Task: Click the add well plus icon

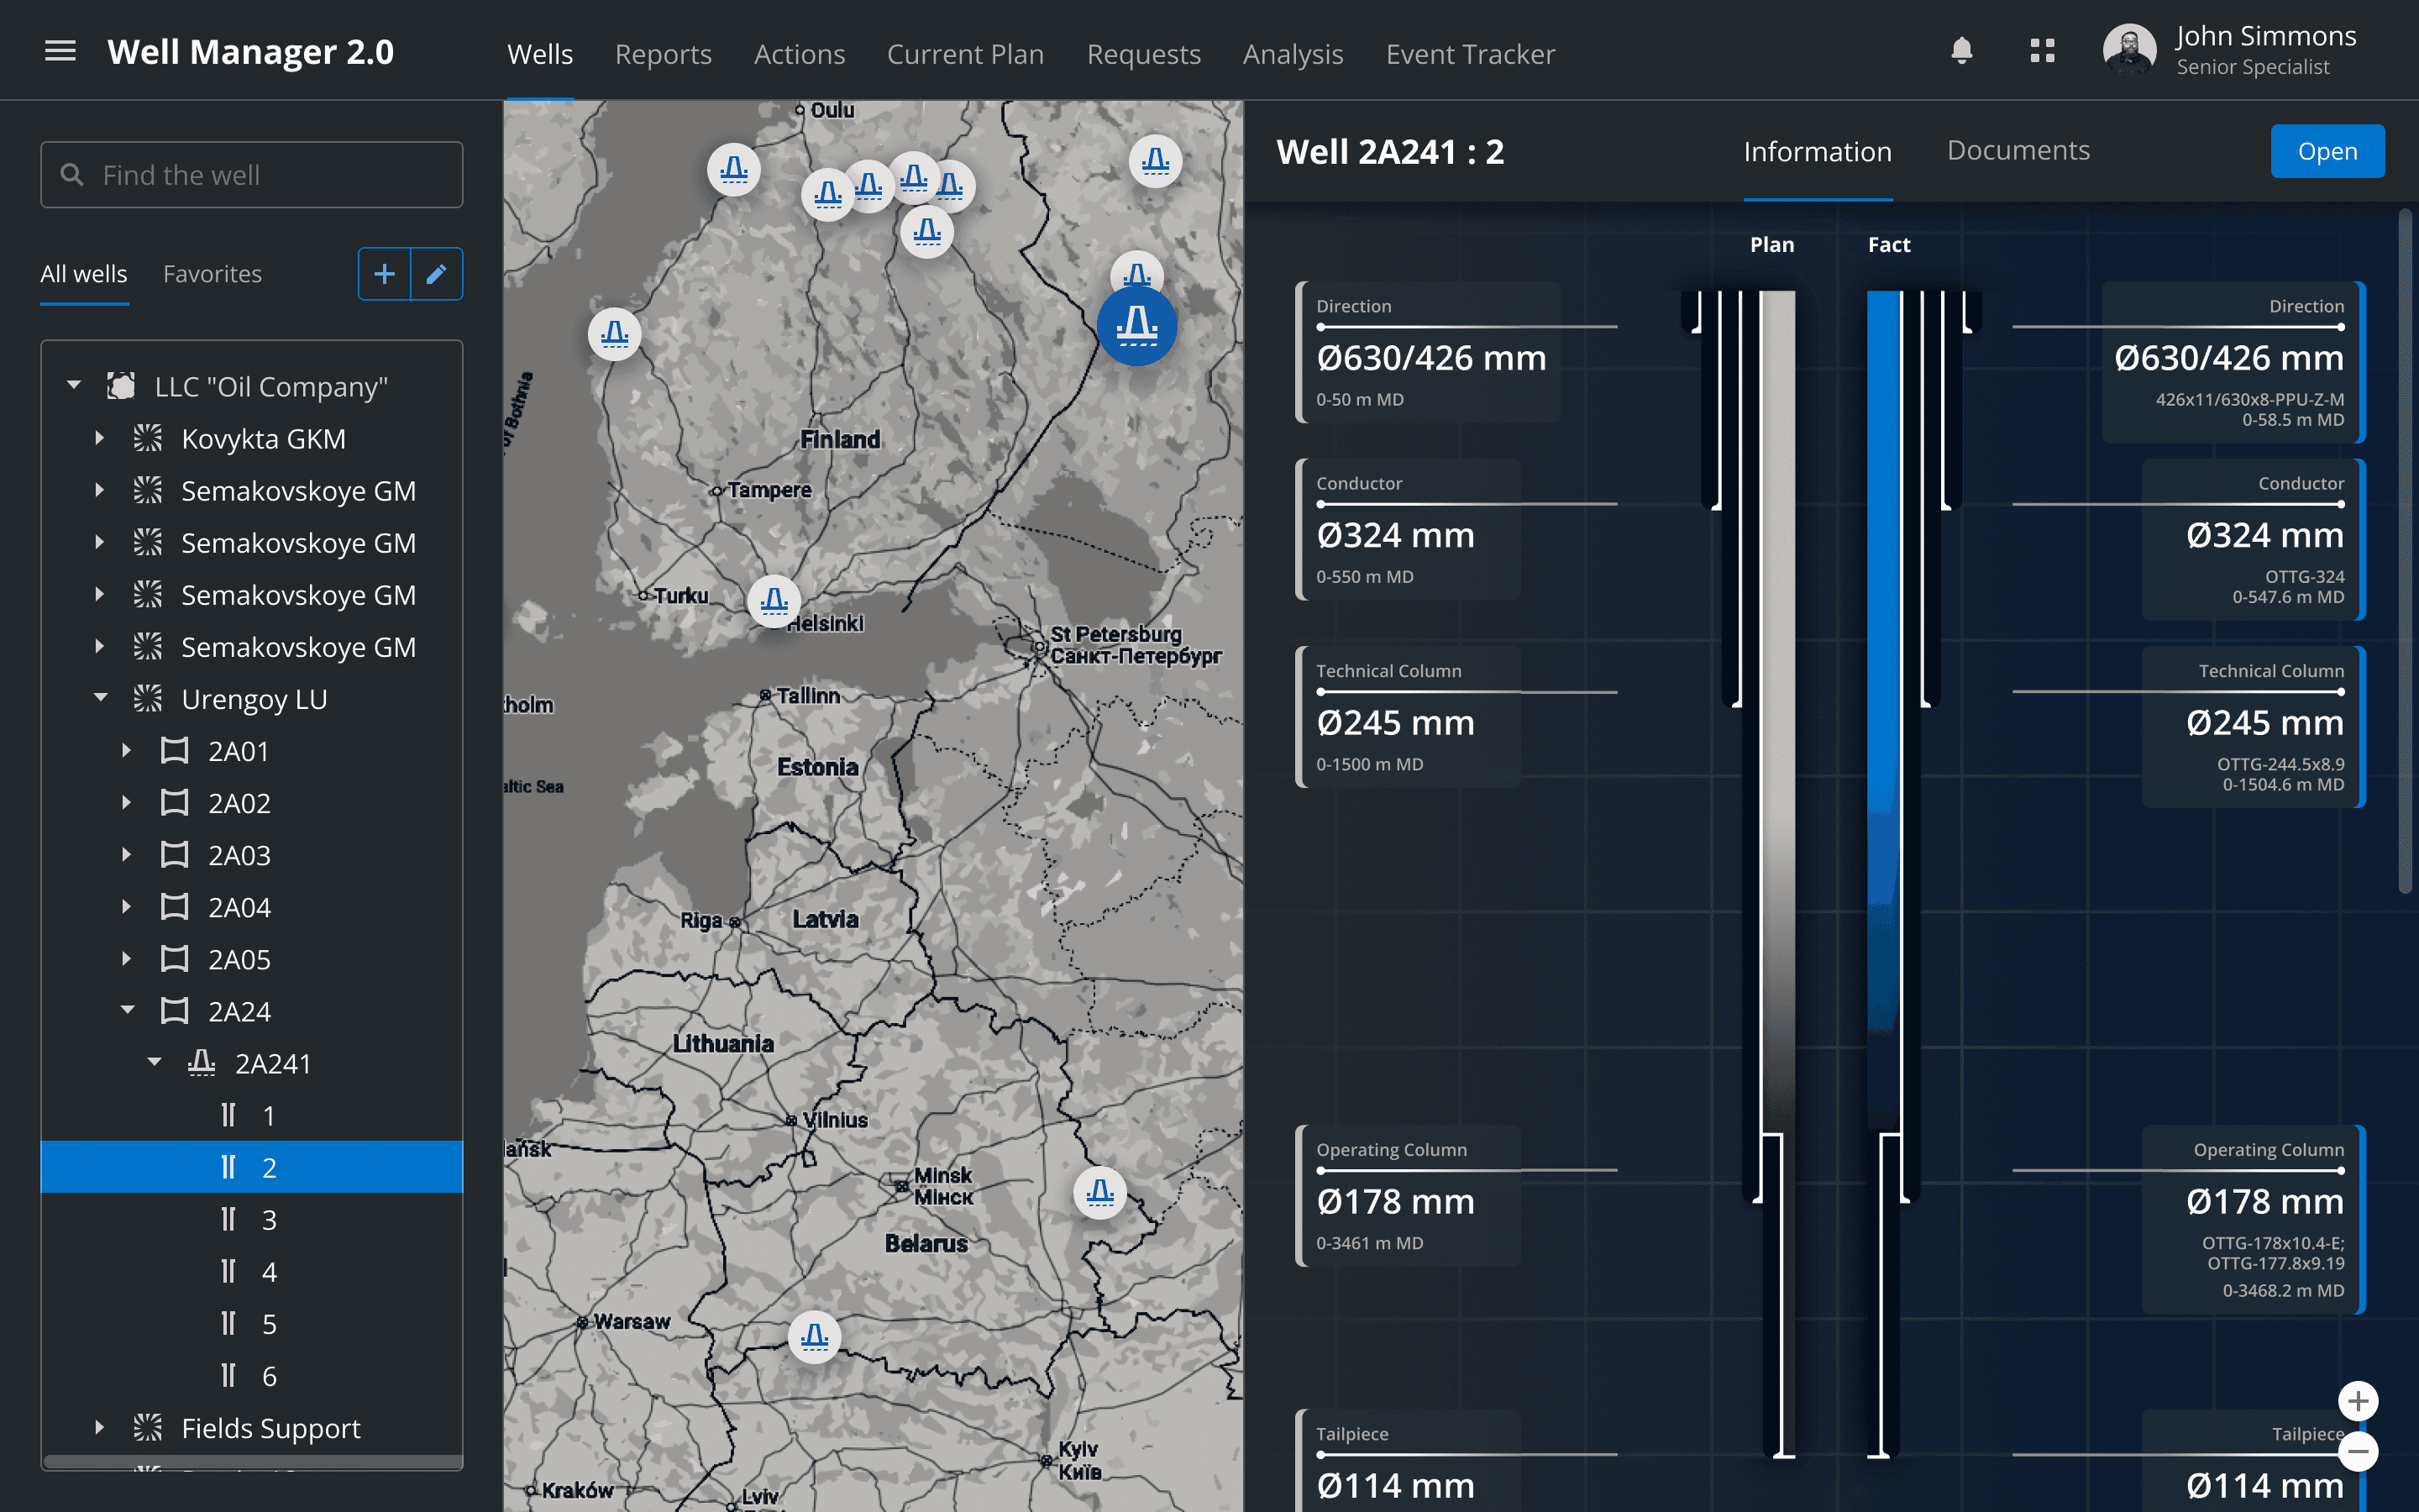Action: tap(385, 274)
